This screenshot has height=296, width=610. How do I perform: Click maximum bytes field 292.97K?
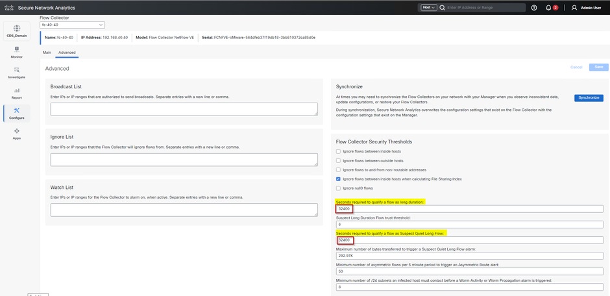coord(470,256)
